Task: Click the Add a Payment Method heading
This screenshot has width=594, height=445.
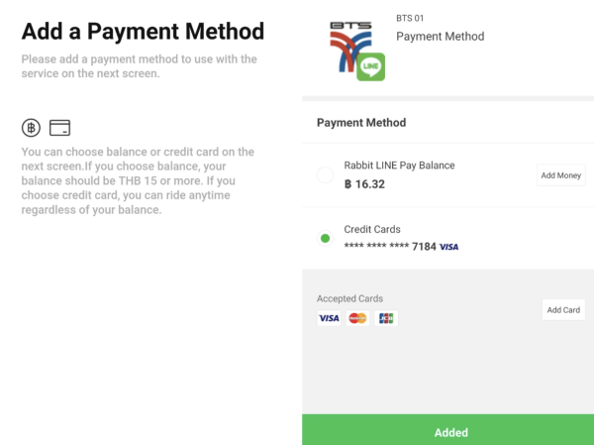Action: pos(143,31)
